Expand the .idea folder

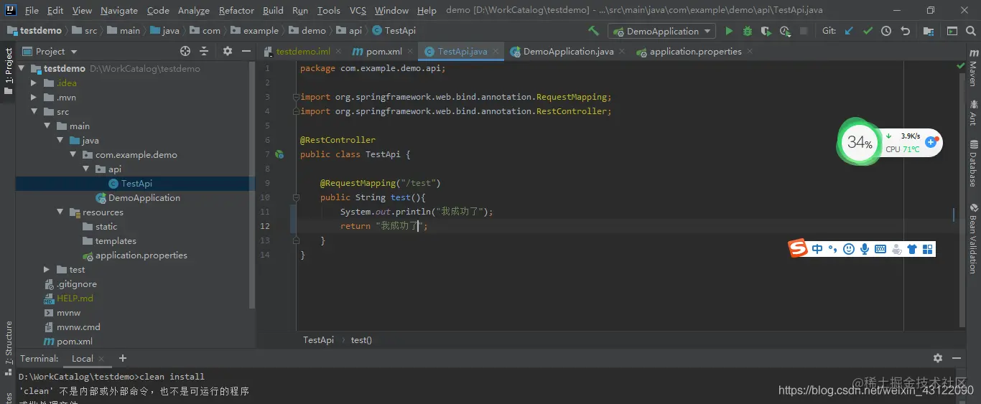click(x=34, y=83)
